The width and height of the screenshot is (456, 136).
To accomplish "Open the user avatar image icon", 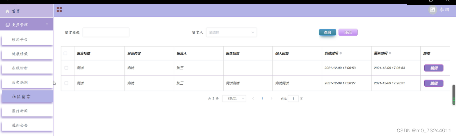I will click(x=433, y=10).
